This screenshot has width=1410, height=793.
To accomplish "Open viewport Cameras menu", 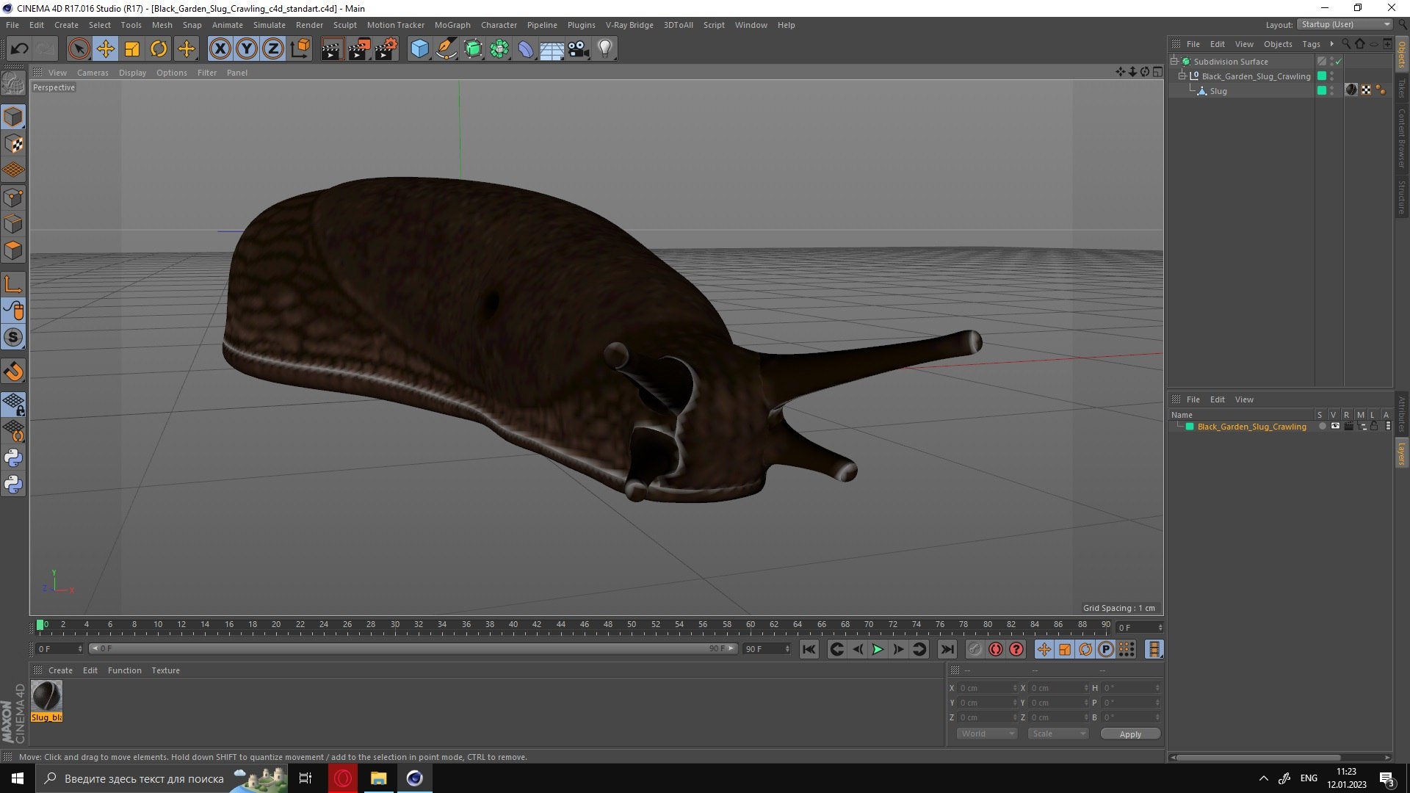I will click(93, 73).
